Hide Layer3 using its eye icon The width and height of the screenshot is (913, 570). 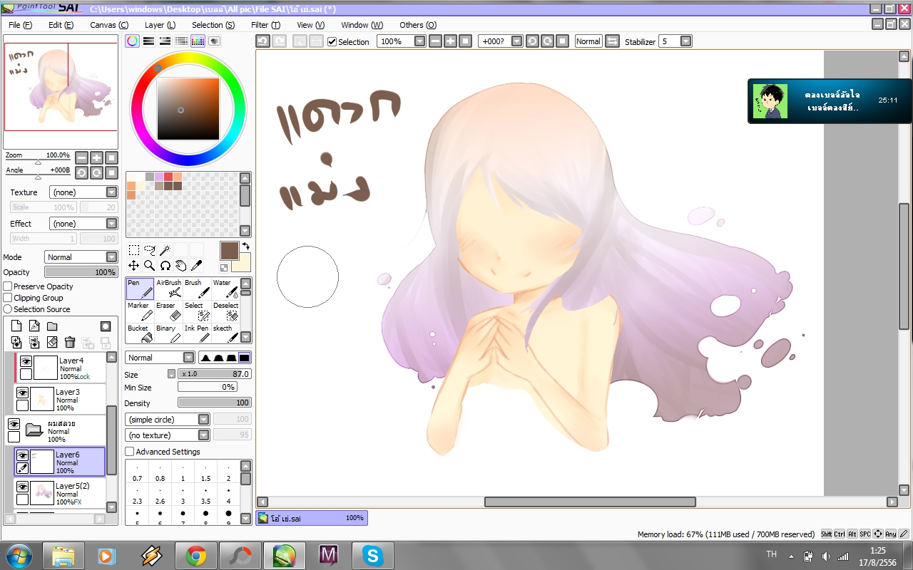tap(22, 393)
